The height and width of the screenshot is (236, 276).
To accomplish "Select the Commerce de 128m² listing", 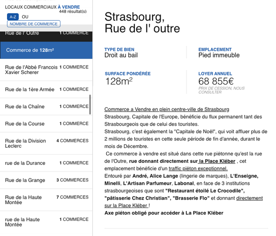I will pyautogui.click(x=46, y=50).
